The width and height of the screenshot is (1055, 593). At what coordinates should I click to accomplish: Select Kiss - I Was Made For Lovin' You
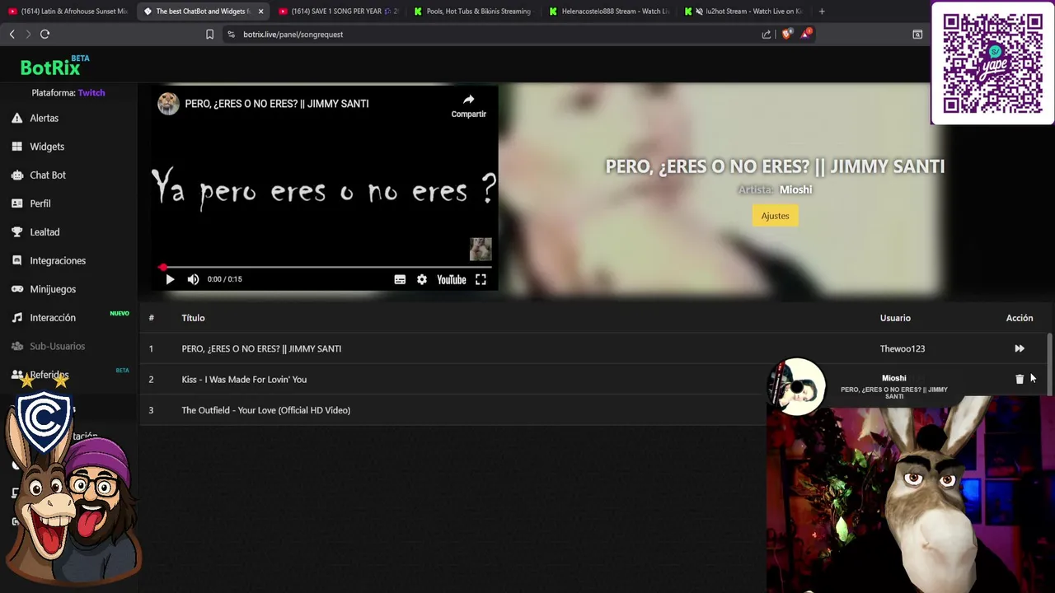244,380
